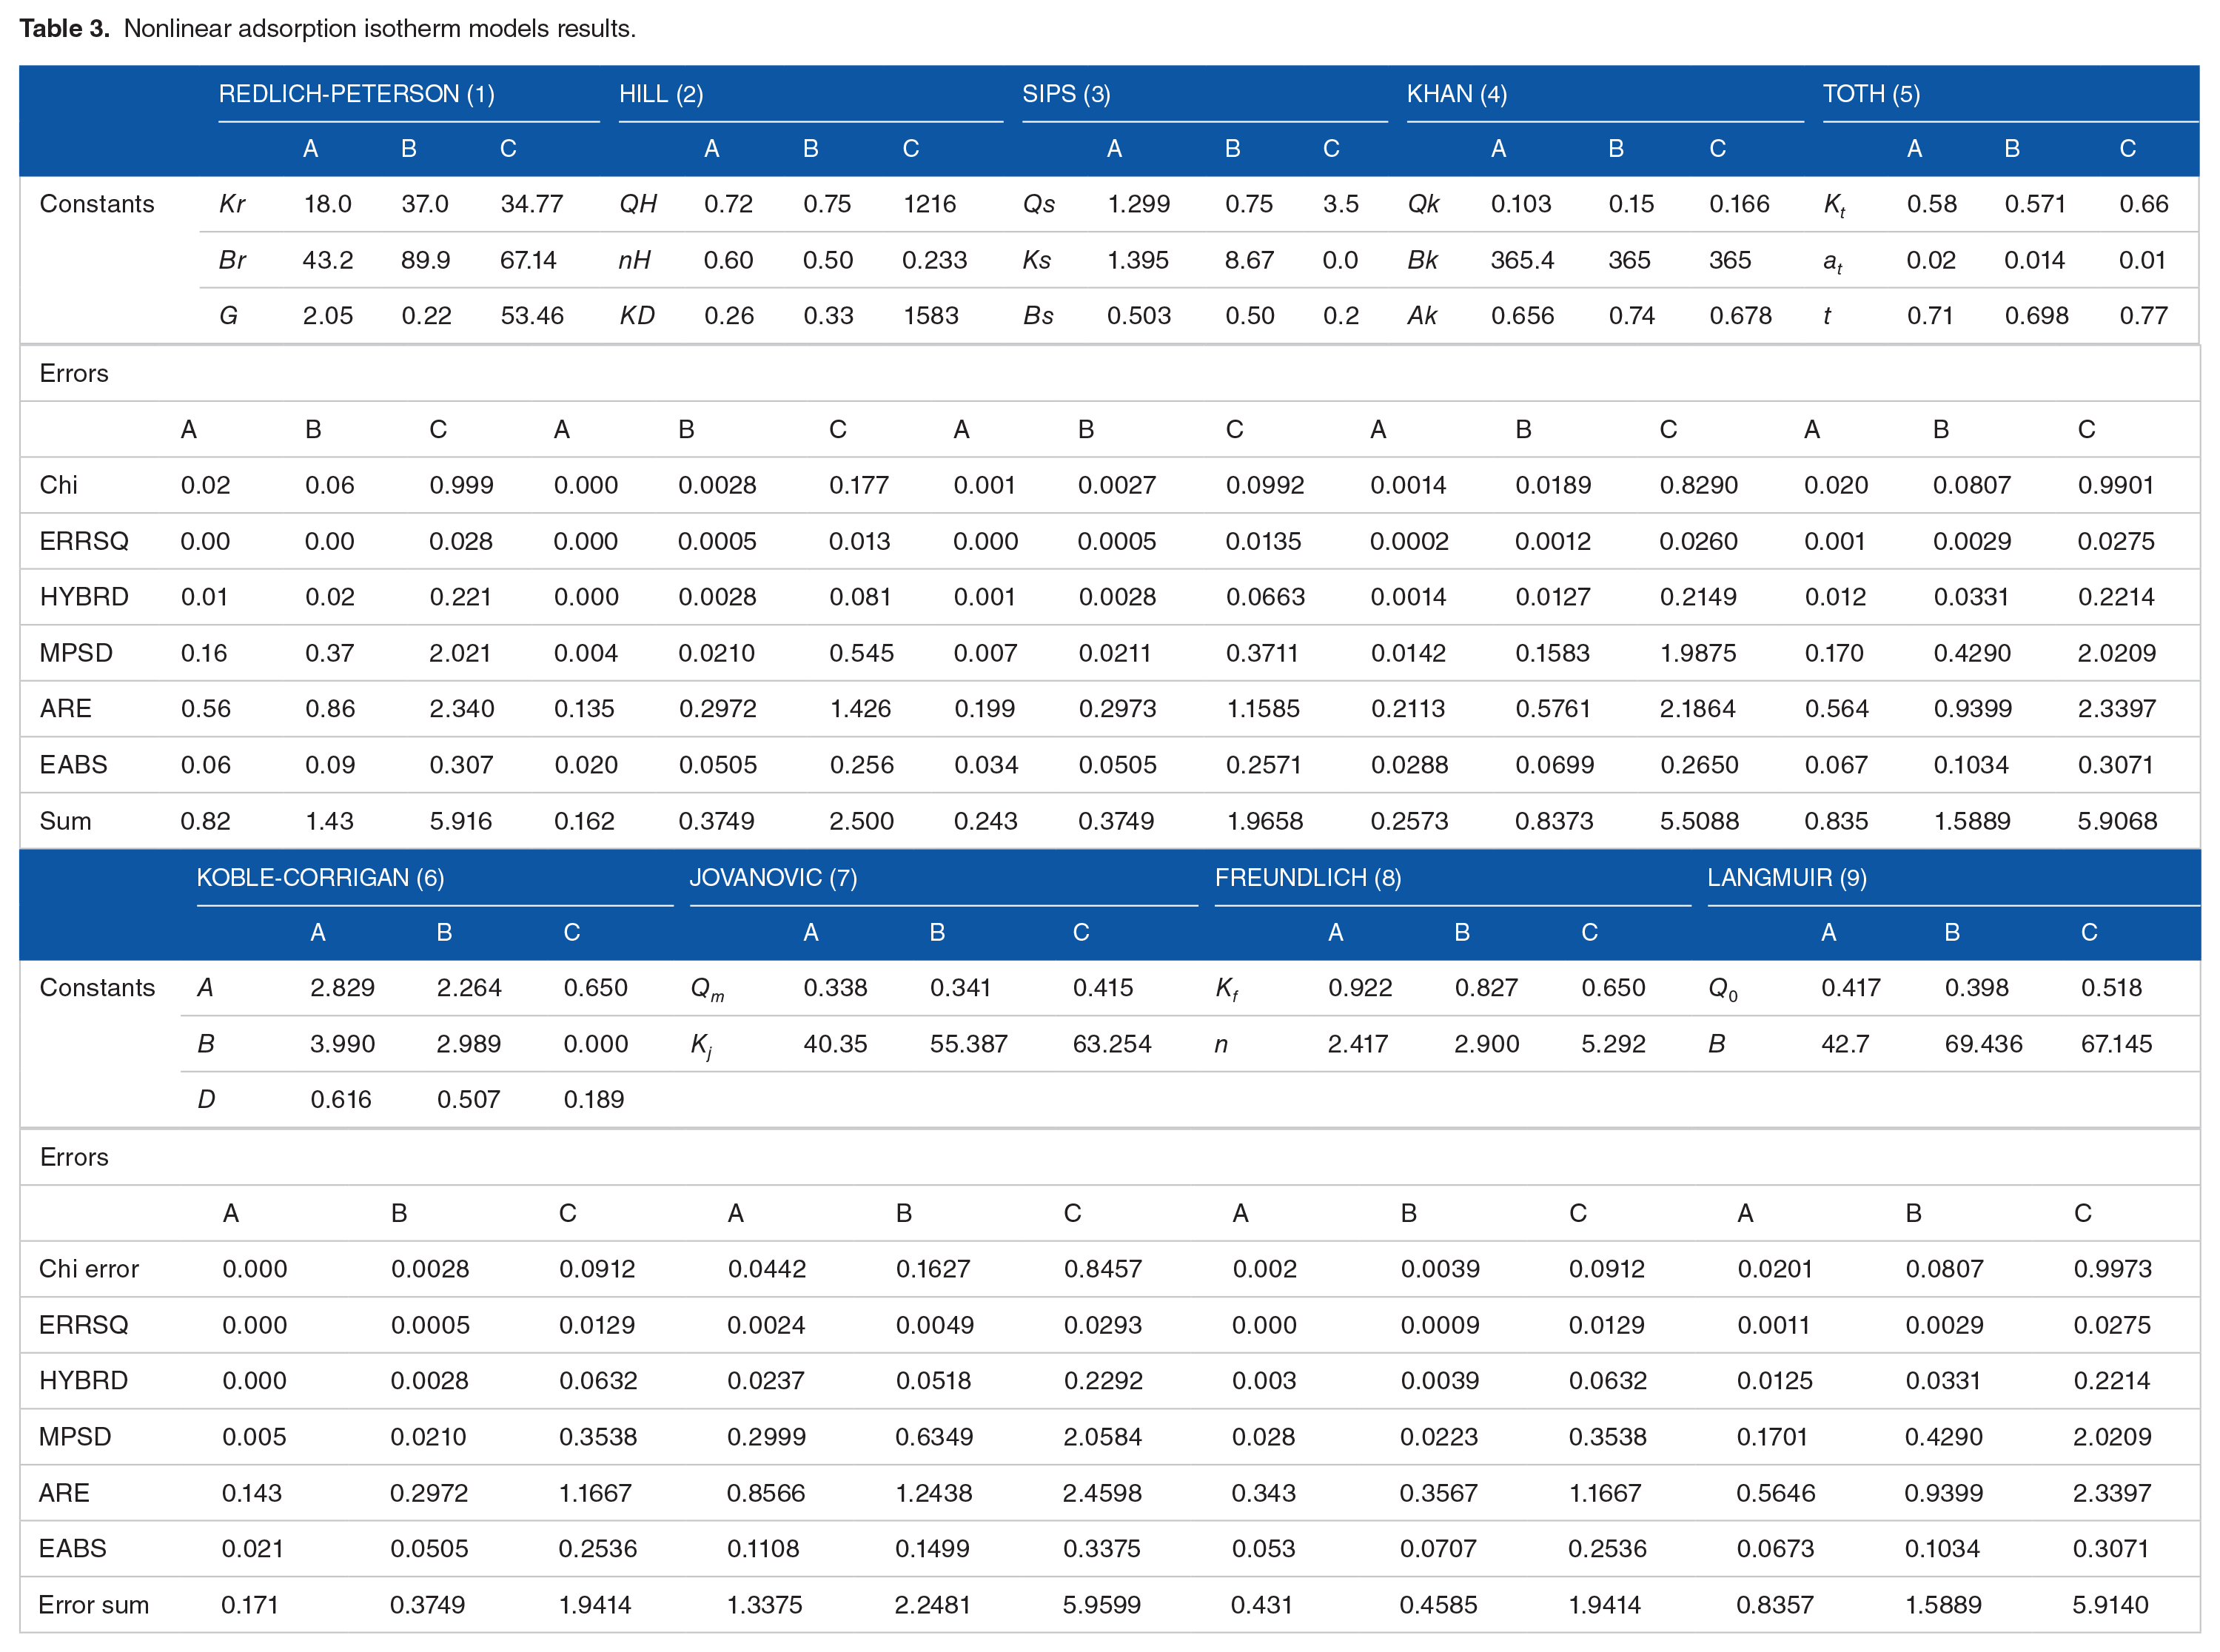
Task: Select the REDLICH-PETERSON (1) column header
Action: pos(356,94)
